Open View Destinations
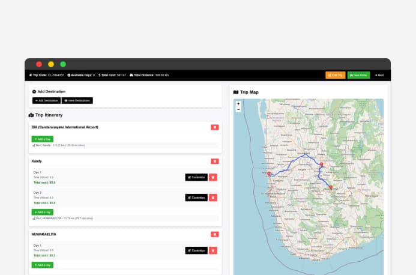This screenshot has width=416, height=275. pyautogui.click(x=77, y=100)
